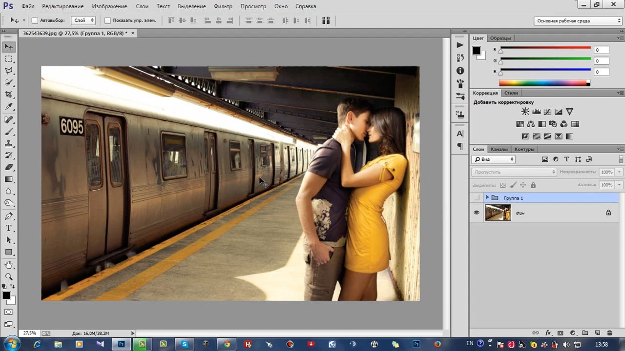Toggle lock transparent pixels
The height and width of the screenshot is (351, 625).
click(x=503, y=185)
